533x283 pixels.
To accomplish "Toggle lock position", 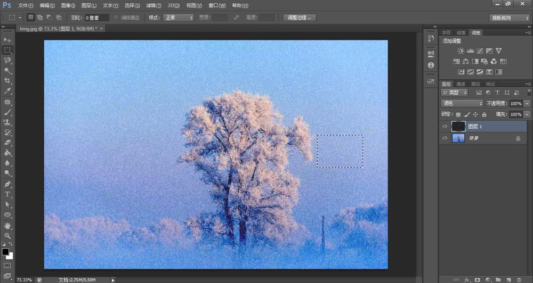I will (x=475, y=114).
